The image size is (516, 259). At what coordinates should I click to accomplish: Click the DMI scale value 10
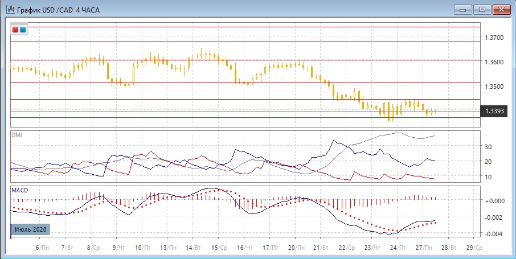488,176
